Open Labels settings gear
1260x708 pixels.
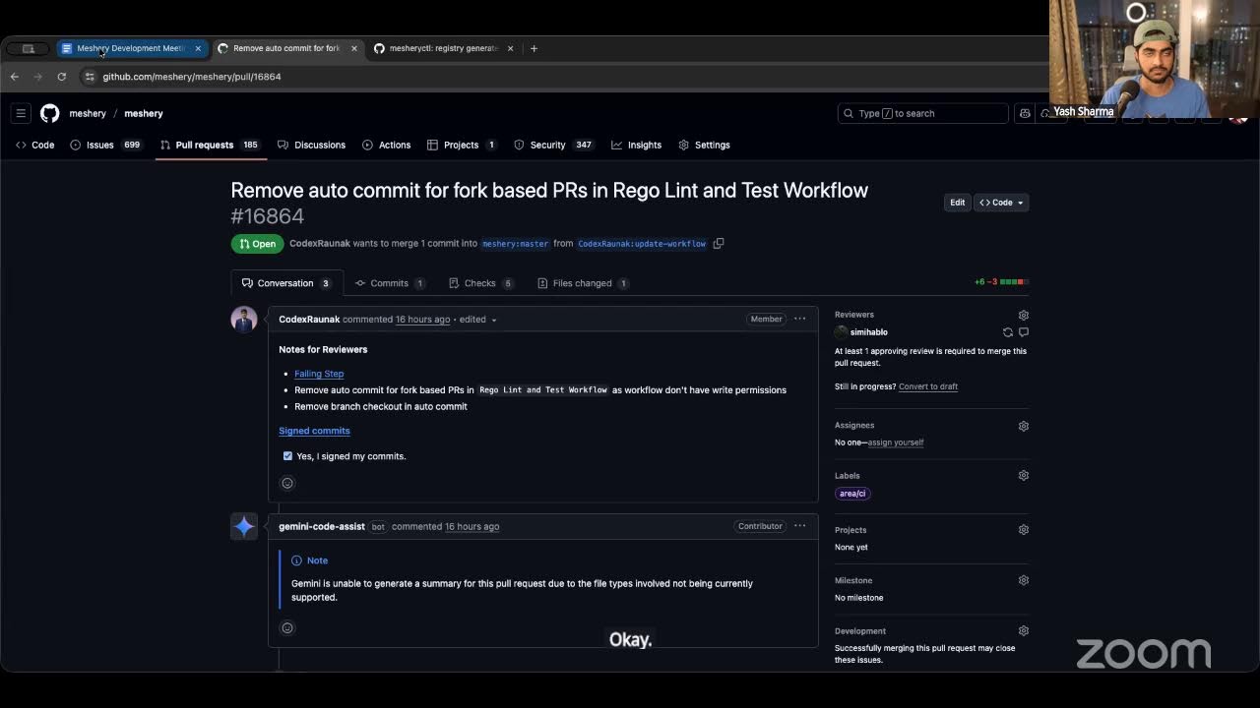[x=1024, y=475]
